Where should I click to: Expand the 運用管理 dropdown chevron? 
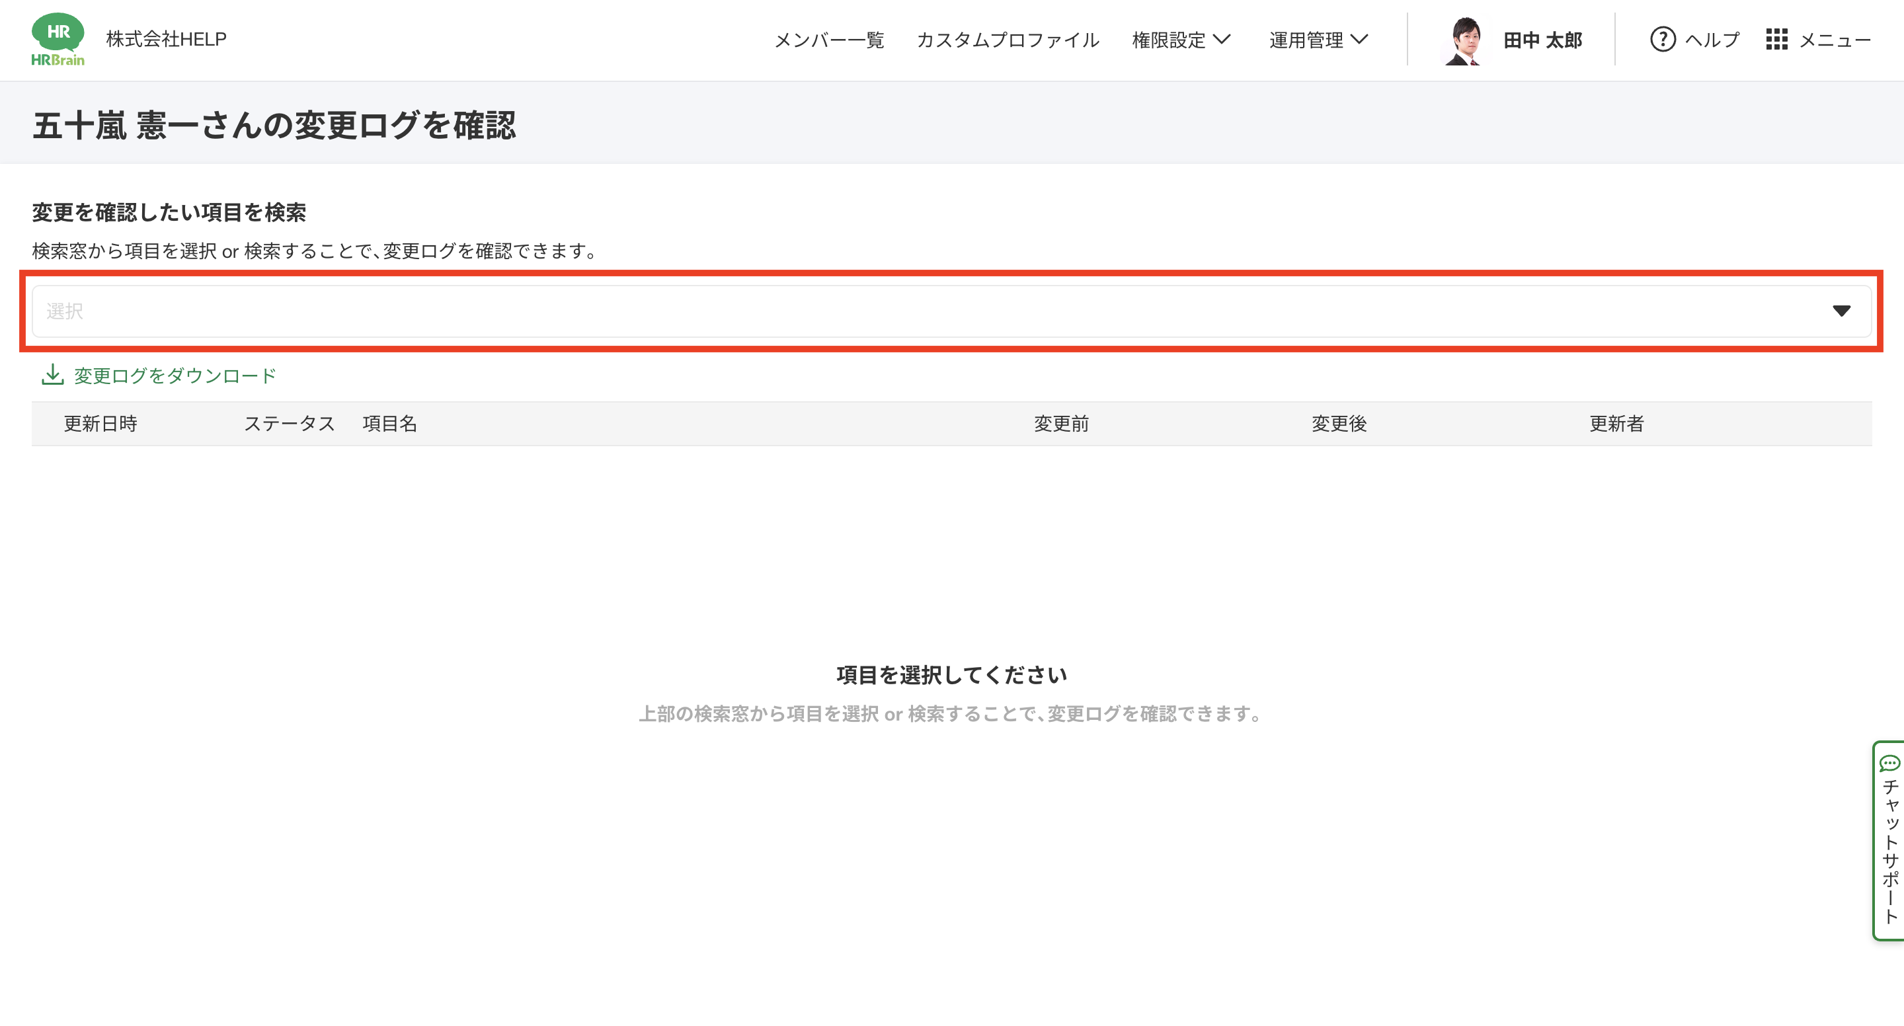point(1359,39)
